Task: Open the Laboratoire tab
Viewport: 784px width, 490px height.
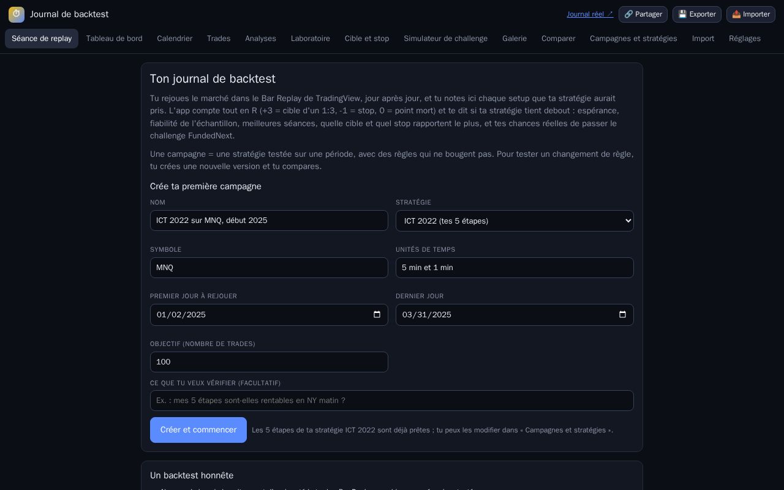Action: point(311,39)
